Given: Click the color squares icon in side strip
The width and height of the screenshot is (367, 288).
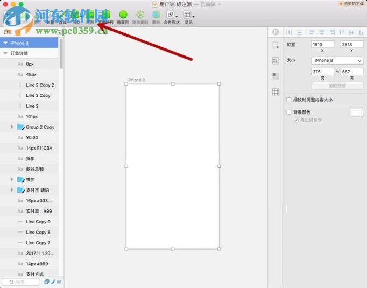Looking at the screenshot, I should [276, 76].
